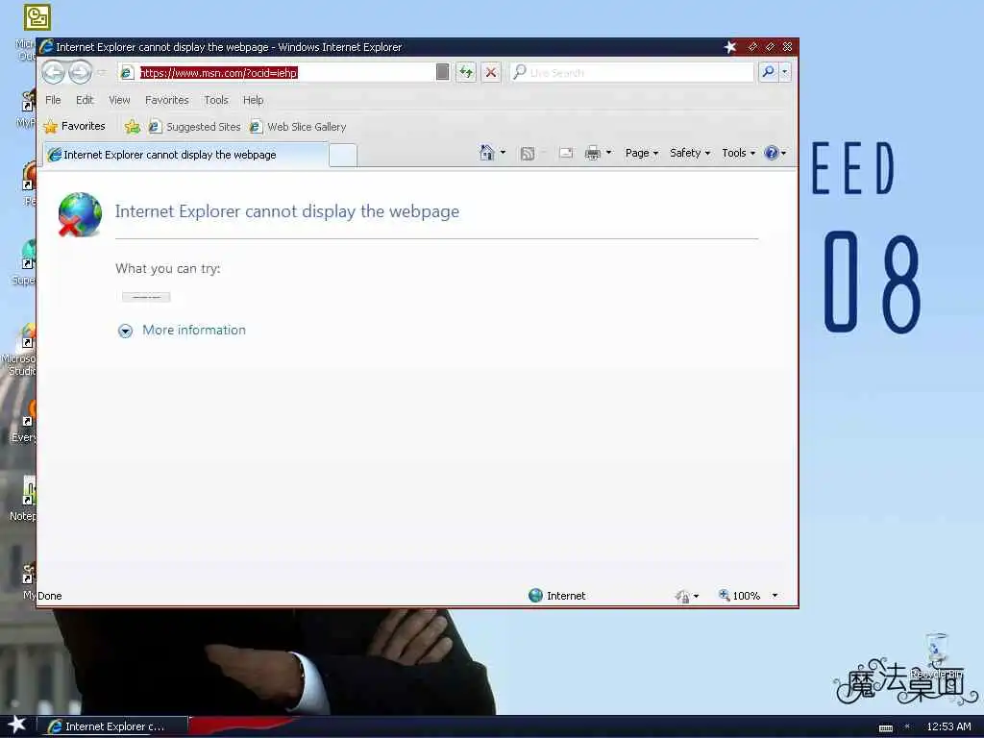Click the star Start button on taskbar

(x=17, y=726)
